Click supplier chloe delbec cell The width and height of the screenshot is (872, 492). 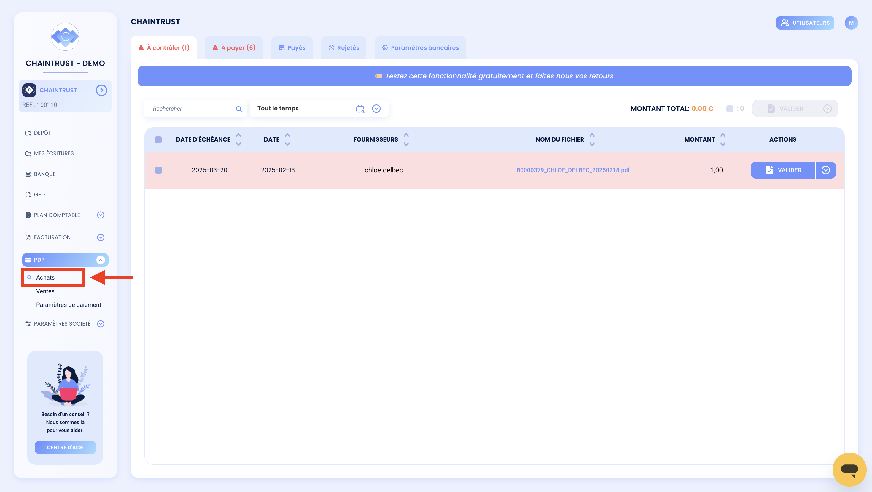point(384,170)
